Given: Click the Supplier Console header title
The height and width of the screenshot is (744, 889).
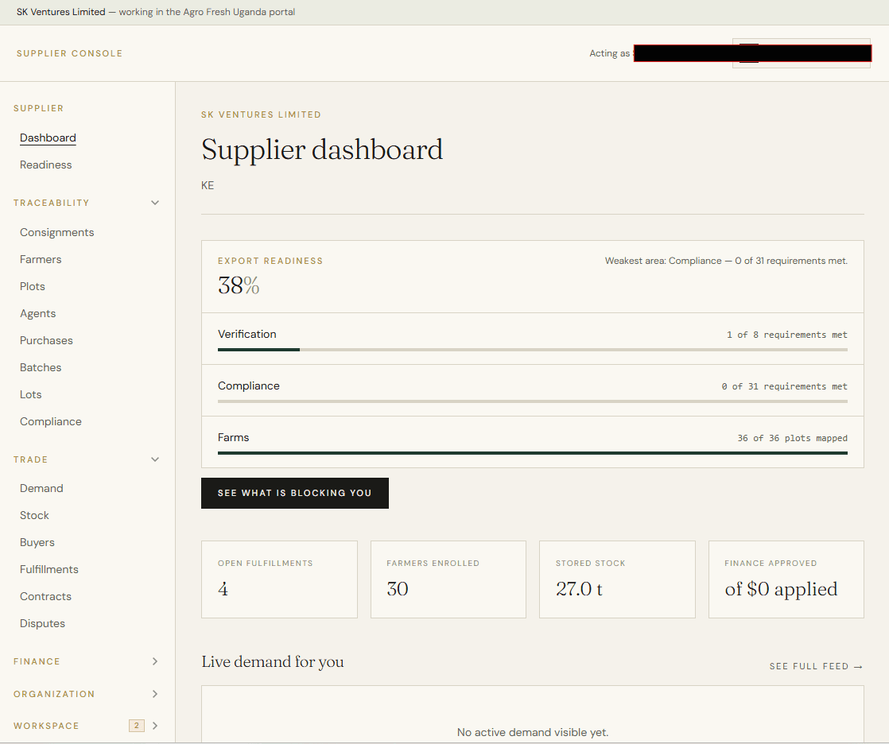Looking at the screenshot, I should tap(69, 53).
